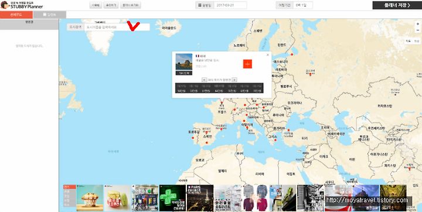Image resolution: width=422 pixels, height=212 pixels.
Task: Select the orange active tab in left panel
Action: (x=16, y=15)
